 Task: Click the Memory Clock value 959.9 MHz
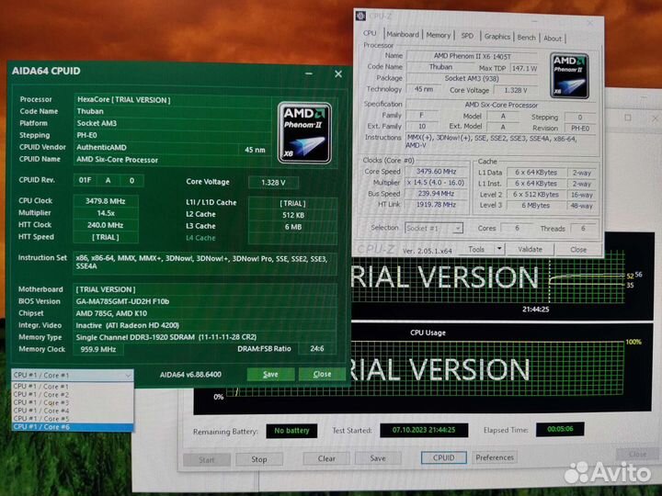pos(98,349)
